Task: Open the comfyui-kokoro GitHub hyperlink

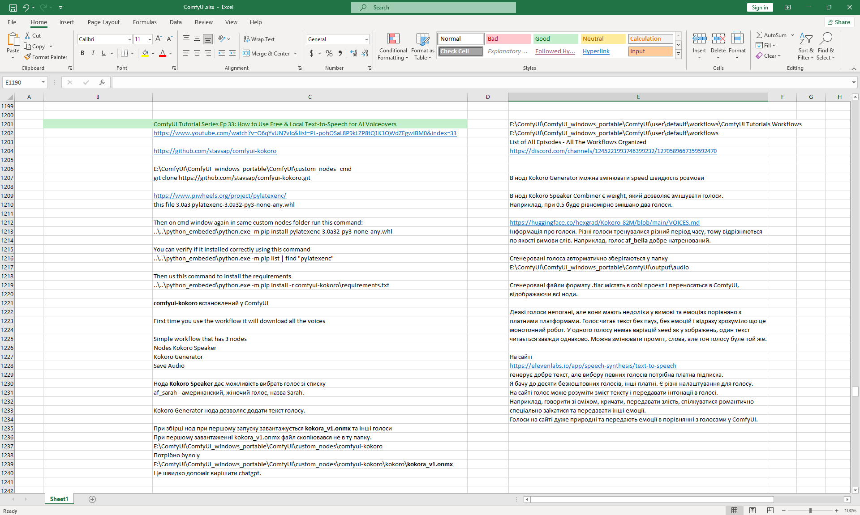Action: pos(215,151)
